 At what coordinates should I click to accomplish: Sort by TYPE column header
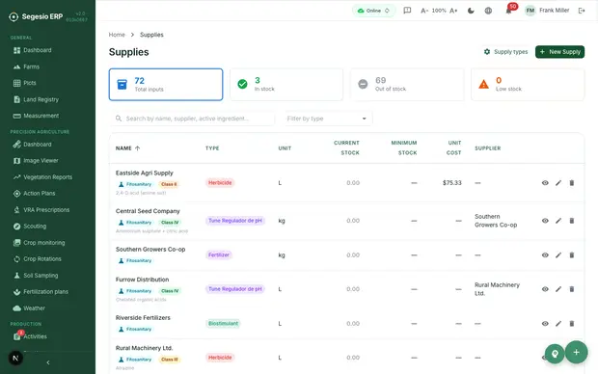click(212, 148)
